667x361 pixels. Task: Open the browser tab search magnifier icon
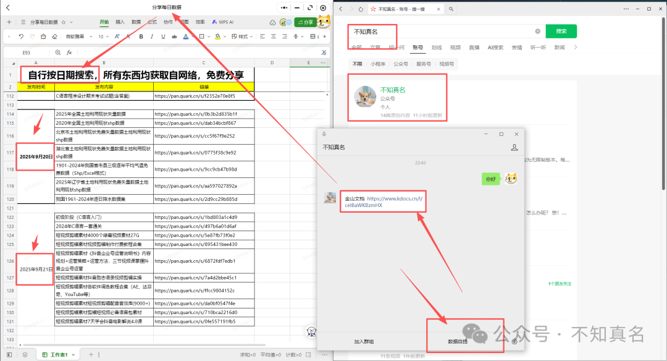451,9
